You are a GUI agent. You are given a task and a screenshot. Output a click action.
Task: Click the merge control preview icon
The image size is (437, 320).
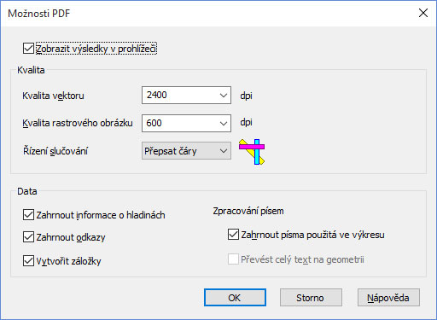[252, 152]
